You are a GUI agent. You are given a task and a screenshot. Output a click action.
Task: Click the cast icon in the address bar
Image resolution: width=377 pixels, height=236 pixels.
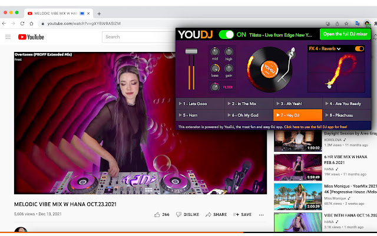tap(328, 24)
